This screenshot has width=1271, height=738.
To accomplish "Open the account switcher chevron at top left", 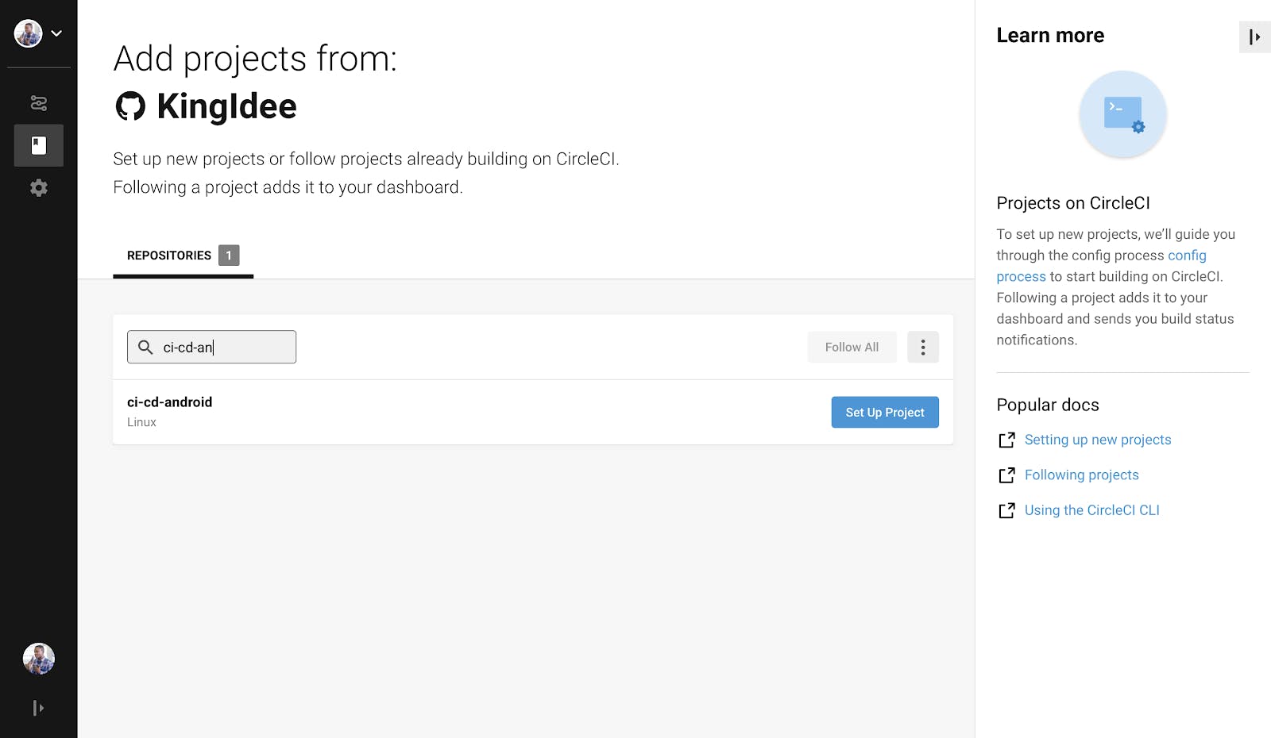I will tap(56, 33).
